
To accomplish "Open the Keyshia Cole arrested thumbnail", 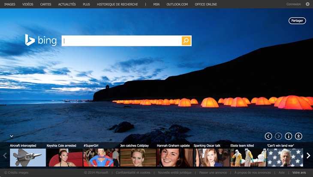I will (64, 157).
